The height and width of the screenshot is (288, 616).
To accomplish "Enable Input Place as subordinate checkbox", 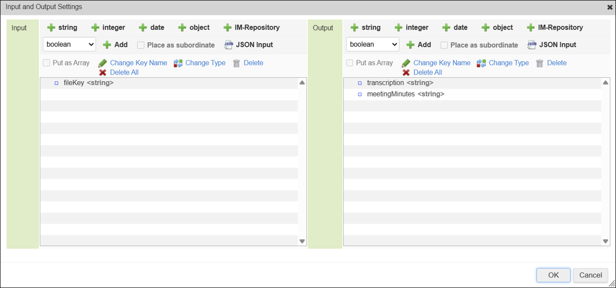I will click(x=141, y=45).
